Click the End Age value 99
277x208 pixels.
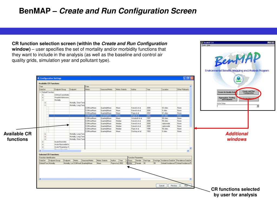[x=157, y=163]
